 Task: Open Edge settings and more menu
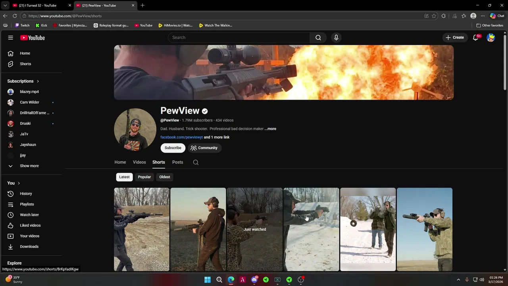(483, 16)
